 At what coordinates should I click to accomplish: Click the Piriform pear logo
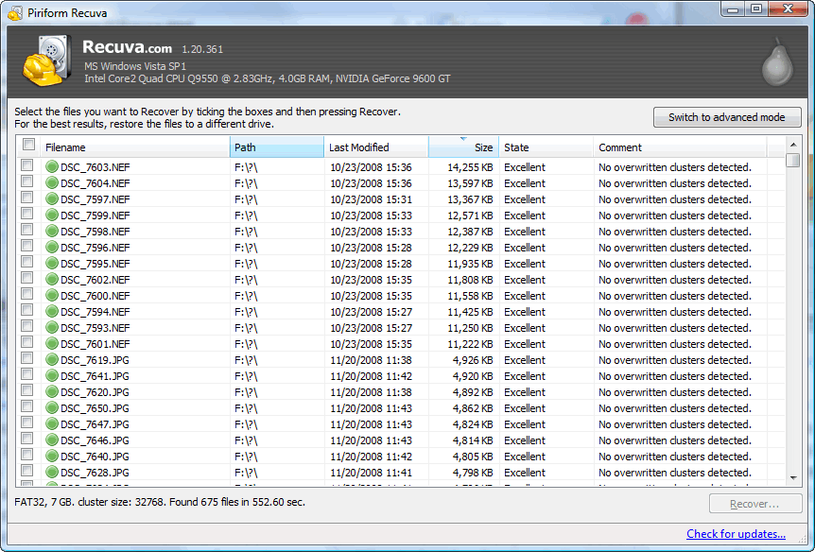pyautogui.click(x=777, y=61)
